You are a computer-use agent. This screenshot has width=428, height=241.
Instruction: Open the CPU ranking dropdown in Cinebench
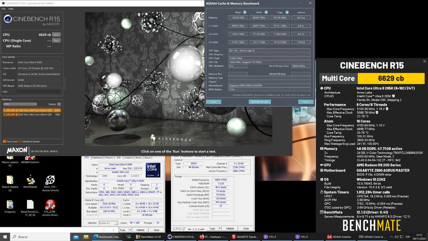(20, 104)
